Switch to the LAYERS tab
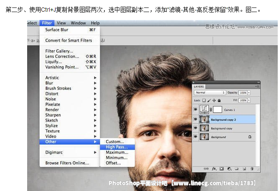279x191 pixels. (199, 87)
